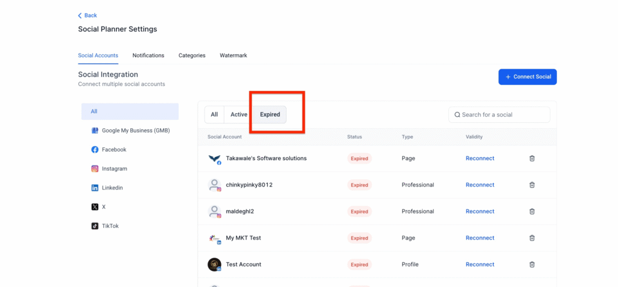618x287 pixels.
Task: Show only Active accounts
Action: [x=238, y=114]
